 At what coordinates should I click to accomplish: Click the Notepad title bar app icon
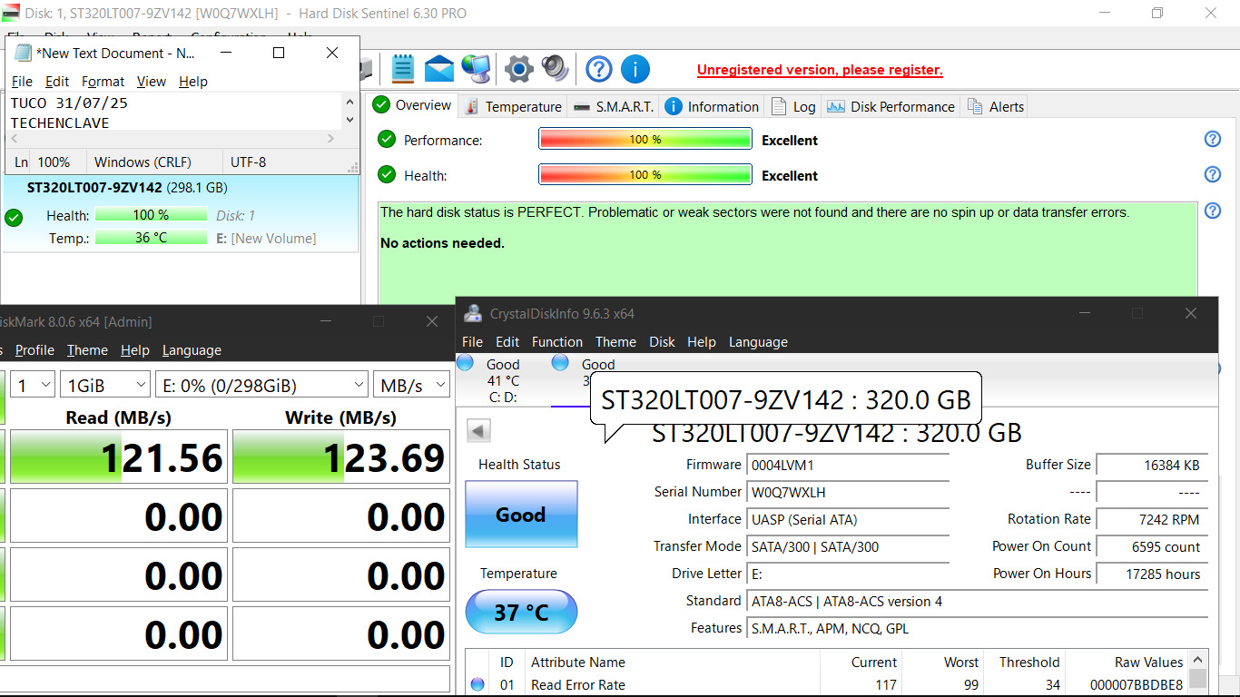point(23,53)
